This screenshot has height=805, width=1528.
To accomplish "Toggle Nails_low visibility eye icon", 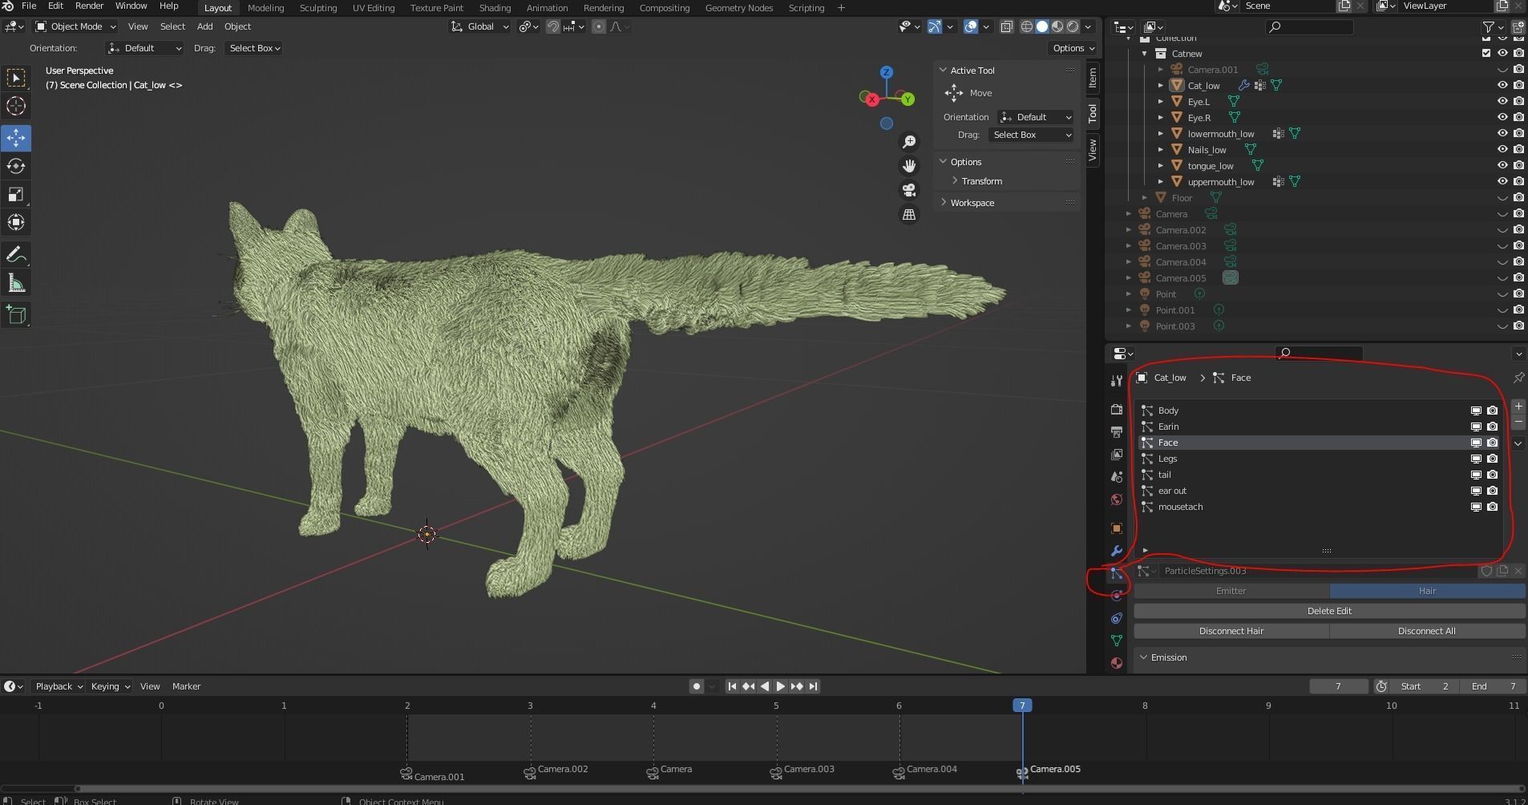I will coord(1502,149).
